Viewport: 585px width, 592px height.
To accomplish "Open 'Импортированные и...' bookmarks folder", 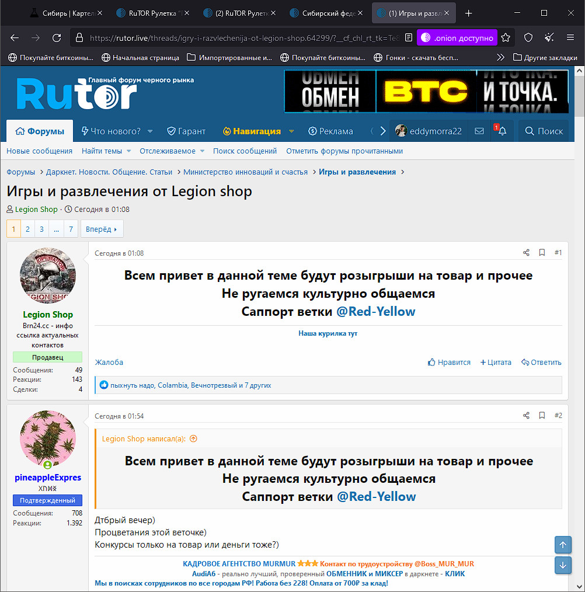I will pyautogui.click(x=229, y=57).
